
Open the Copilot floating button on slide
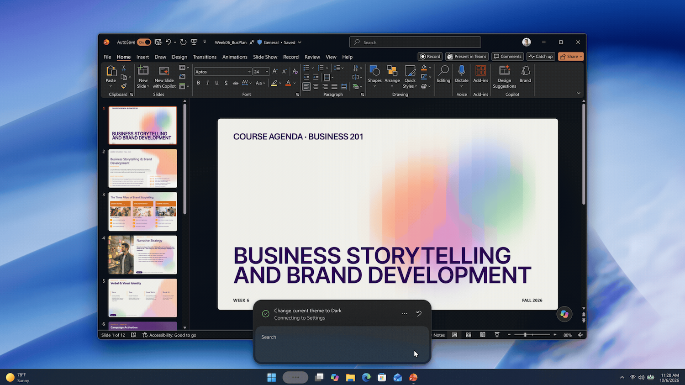point(564,314)
